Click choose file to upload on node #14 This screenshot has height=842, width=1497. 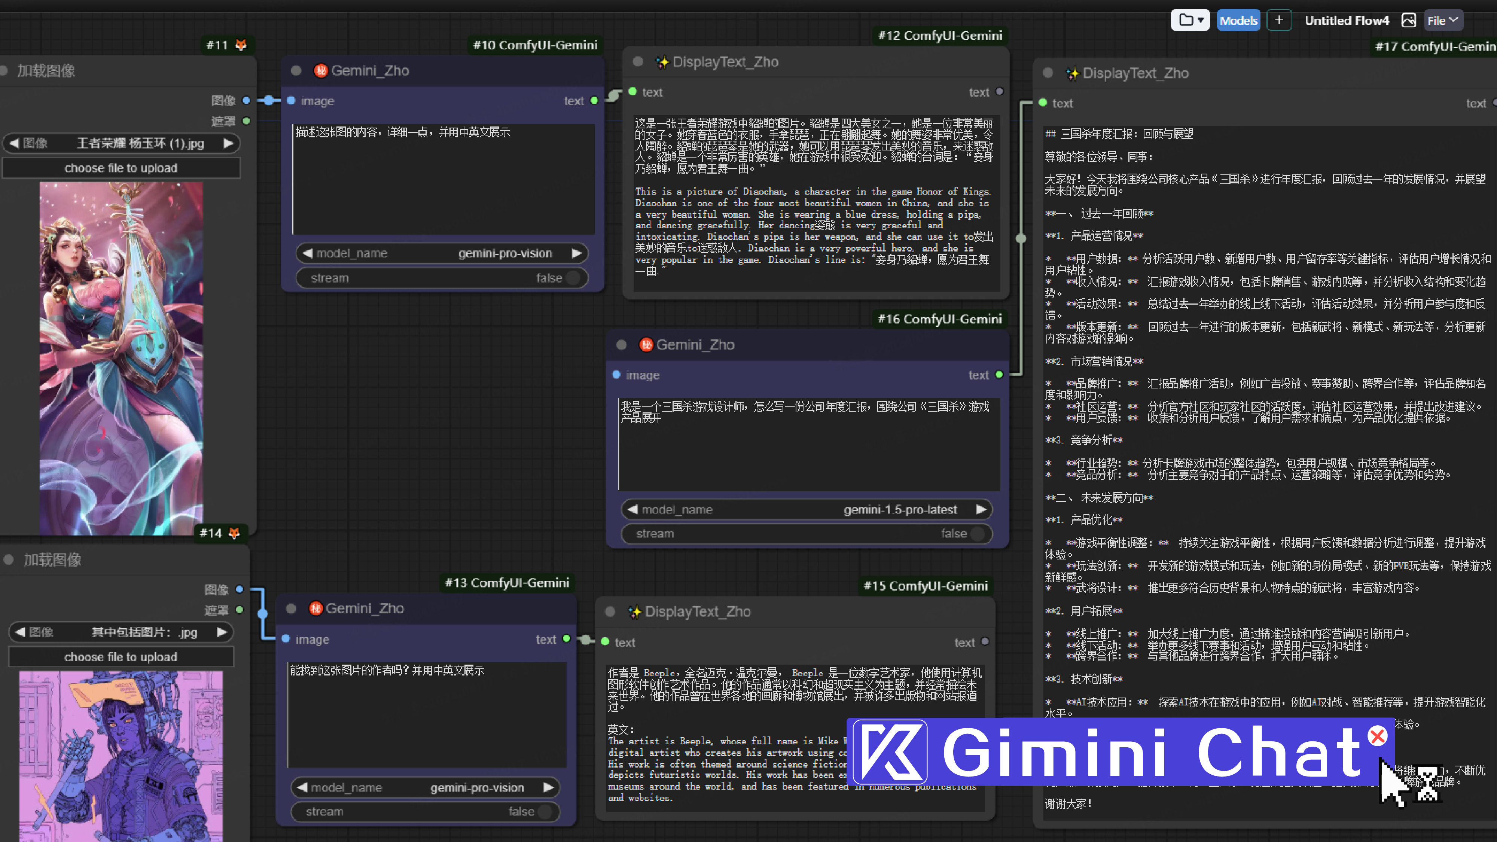click(x=121, y=657)
